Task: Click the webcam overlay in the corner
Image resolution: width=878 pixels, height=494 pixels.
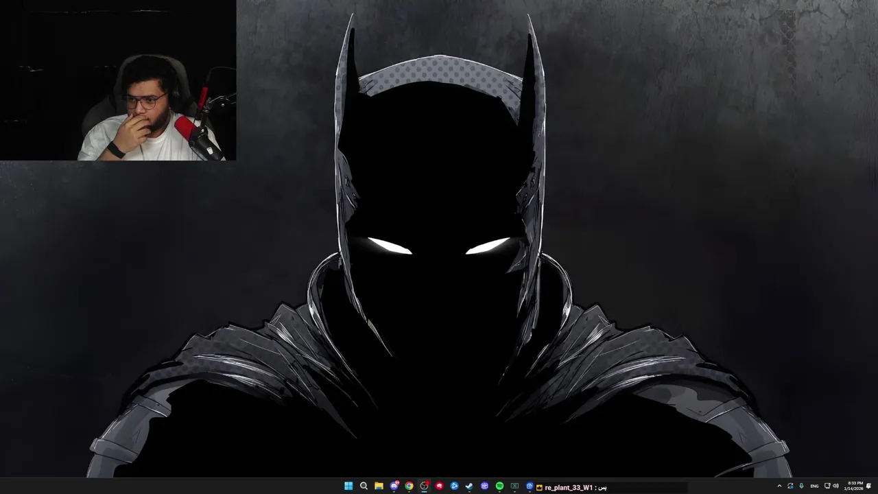Action: point(118,80)
